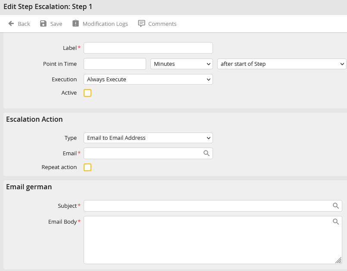Click the 'Email Body' field label

pos(63,222)
